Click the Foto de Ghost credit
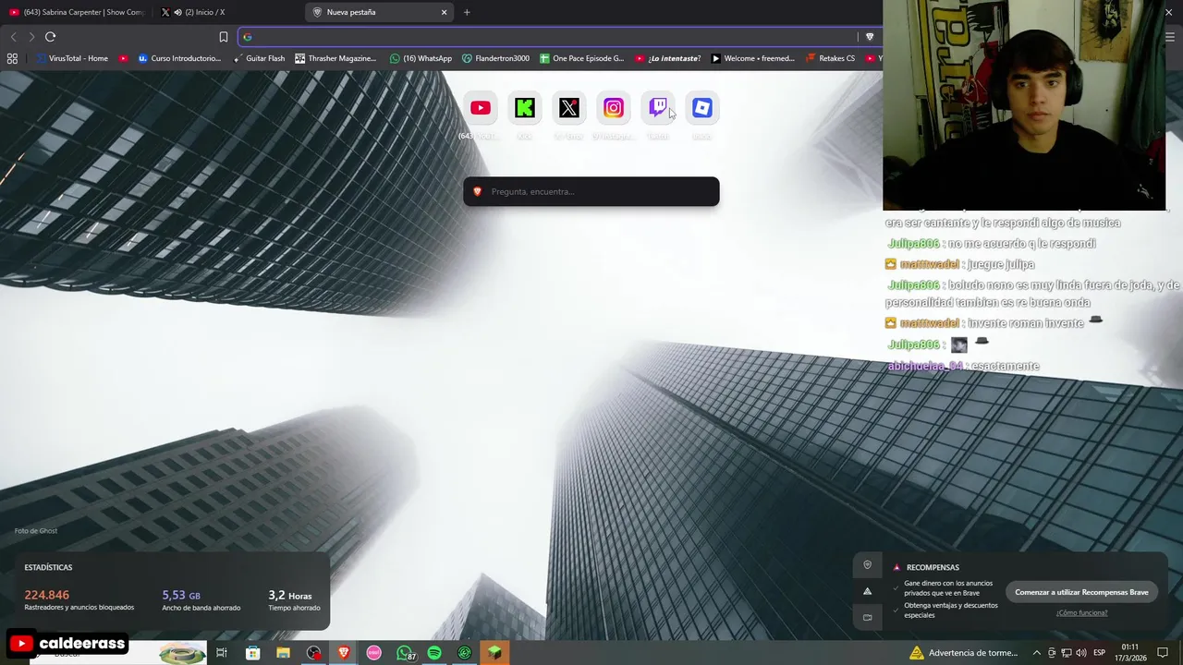The width and height of the screenshot is (1183, 665). 36,530
